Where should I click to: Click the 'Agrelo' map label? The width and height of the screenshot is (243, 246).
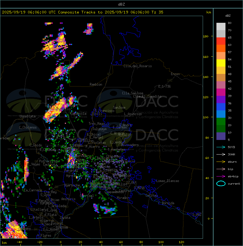pos(71,176)
